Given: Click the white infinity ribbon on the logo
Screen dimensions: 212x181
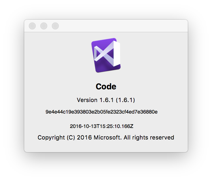Looking at the screenshot, I should coord(107,54).
